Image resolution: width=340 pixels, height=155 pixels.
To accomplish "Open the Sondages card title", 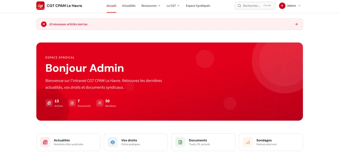I will (x=264, y=140).
